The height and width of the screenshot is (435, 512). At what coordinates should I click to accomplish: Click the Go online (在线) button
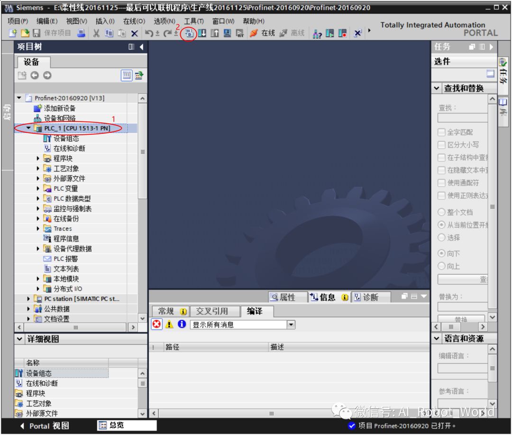pos(263,33)
